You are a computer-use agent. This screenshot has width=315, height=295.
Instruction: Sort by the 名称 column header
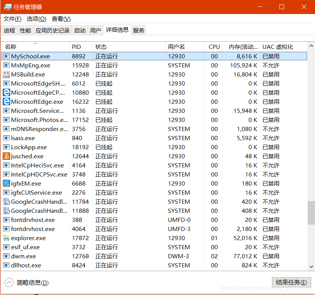point(36,47)
